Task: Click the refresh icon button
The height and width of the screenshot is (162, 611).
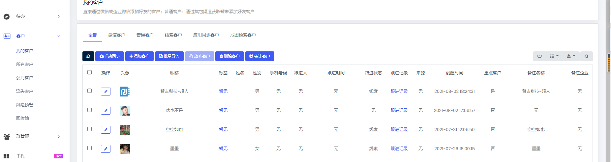Action: click(88, 56)
